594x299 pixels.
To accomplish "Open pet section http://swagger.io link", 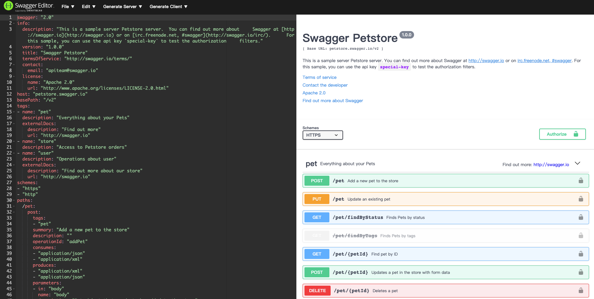I will [x=551, y=165].
